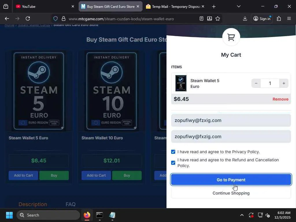Click the Steam Wallet 10 Euro product title

tap(102, 138)
